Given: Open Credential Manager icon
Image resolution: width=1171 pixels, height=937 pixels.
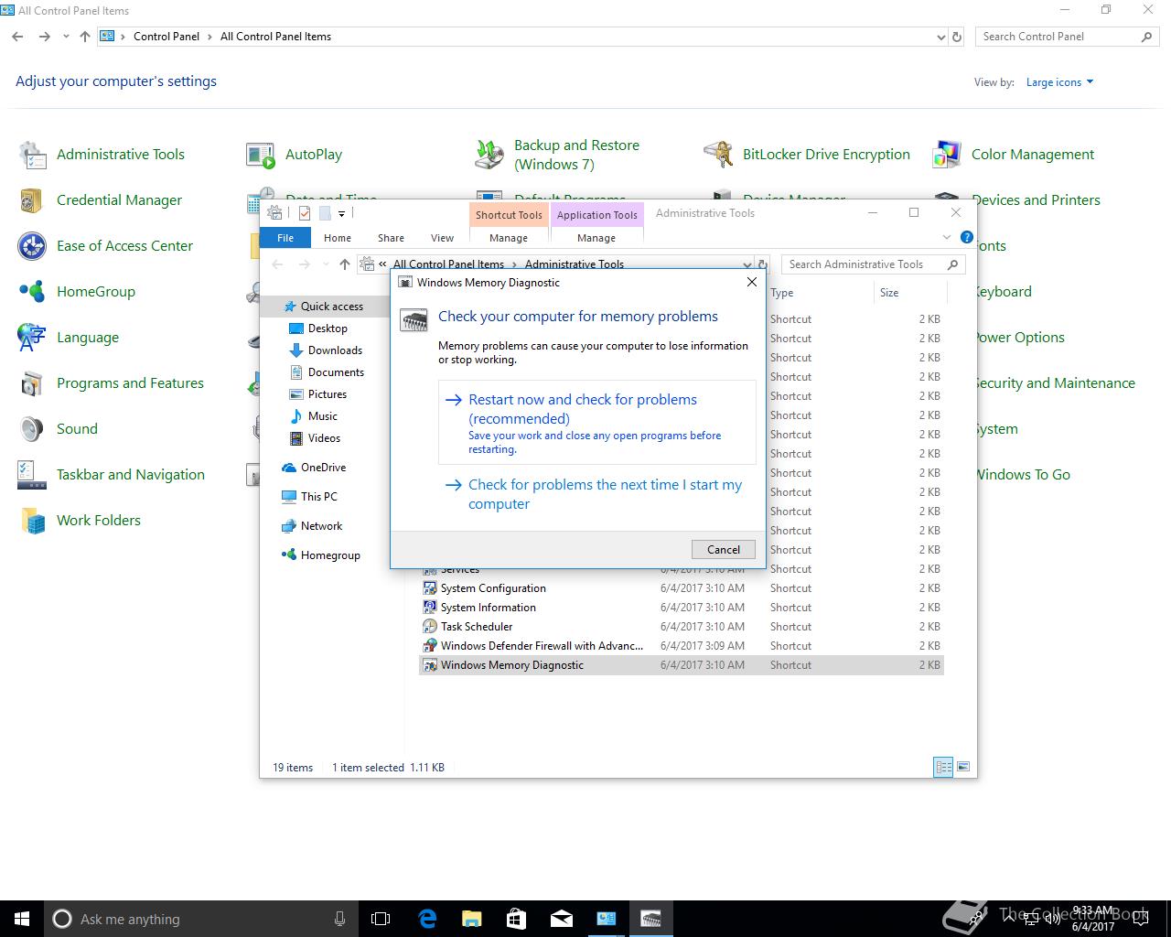Looking at the screenshot, I should pyautogui.click(x=33, y=200).
